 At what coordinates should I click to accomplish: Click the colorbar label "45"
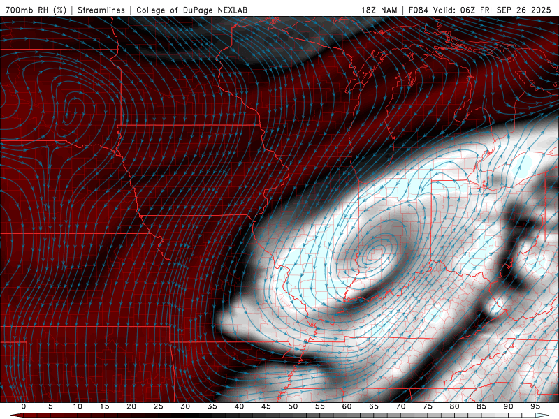pos(266,406)
